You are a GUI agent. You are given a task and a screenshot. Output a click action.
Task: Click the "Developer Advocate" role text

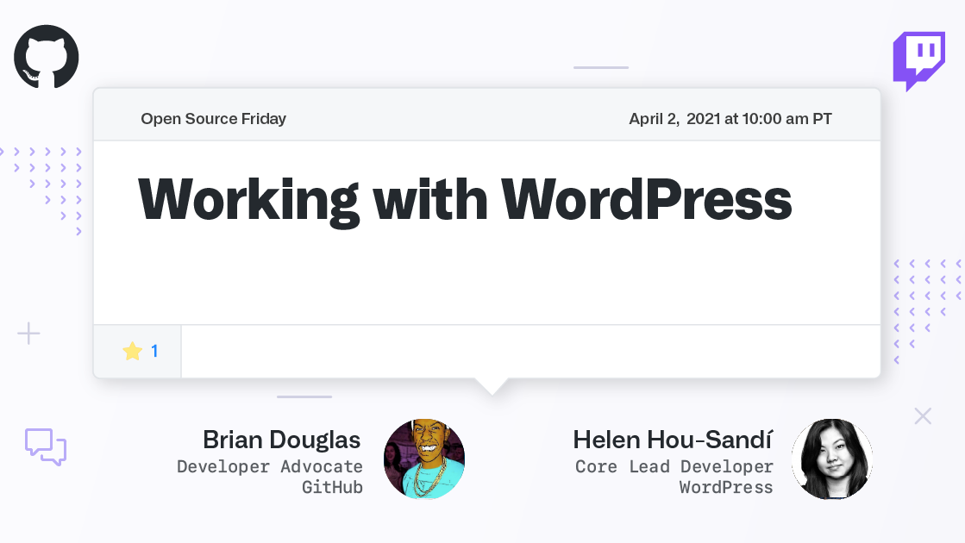[x=269, y=466]
